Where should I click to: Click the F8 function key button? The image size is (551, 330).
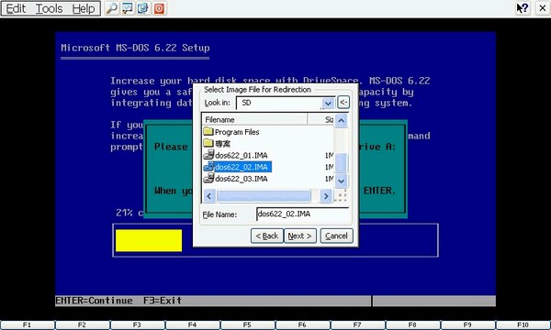tap(412, 325)
